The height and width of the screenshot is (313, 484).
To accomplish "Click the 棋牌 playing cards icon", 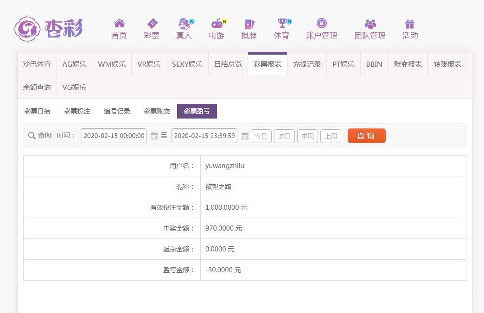I will coord(249,24).
